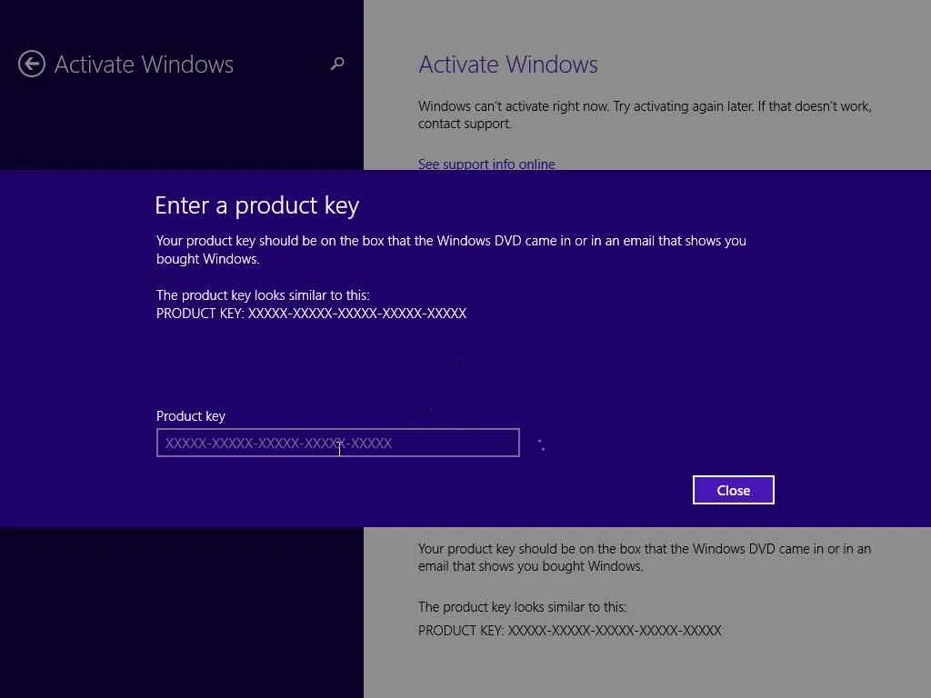The height and width of the screenshot is (698, 931).
Task: Click "Your product key should be on the box" in the dialog
Action: (x=451, y=249)
